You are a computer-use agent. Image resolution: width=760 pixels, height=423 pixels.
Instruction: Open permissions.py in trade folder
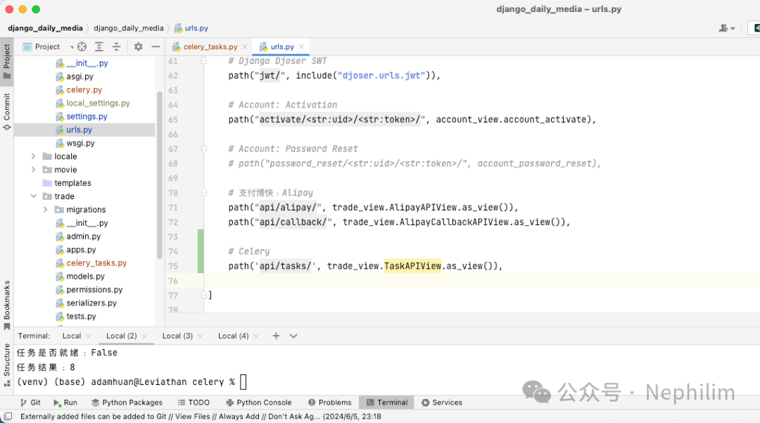pos(94,289)
